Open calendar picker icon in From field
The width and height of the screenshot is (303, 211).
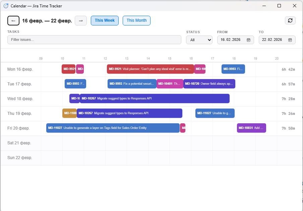[248, 40]
